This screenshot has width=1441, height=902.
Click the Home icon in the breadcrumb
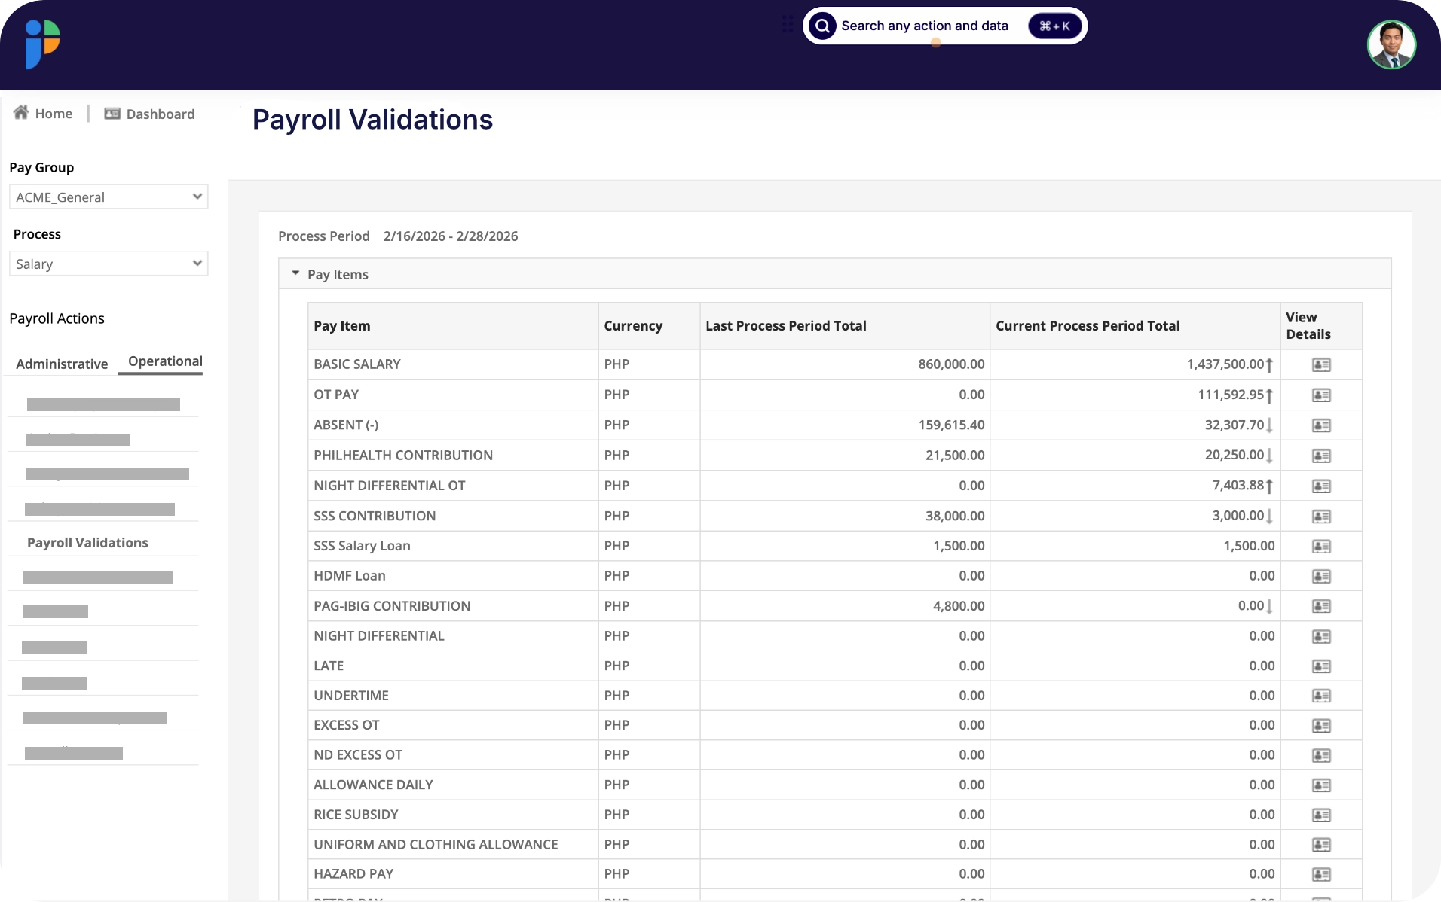[x=20, y=112]
